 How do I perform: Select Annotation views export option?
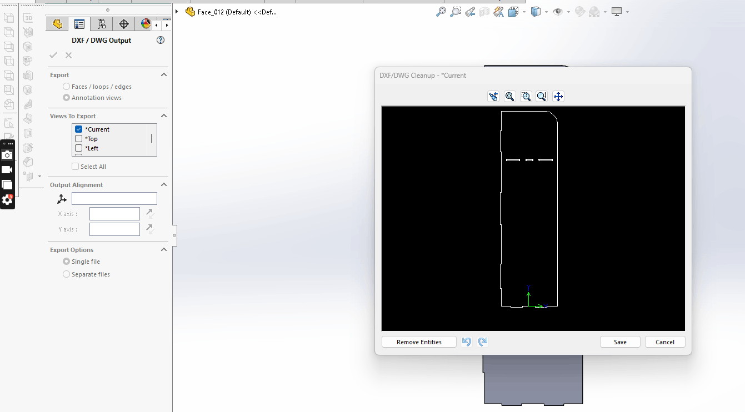pyautogui.click(x=67, y=98)
